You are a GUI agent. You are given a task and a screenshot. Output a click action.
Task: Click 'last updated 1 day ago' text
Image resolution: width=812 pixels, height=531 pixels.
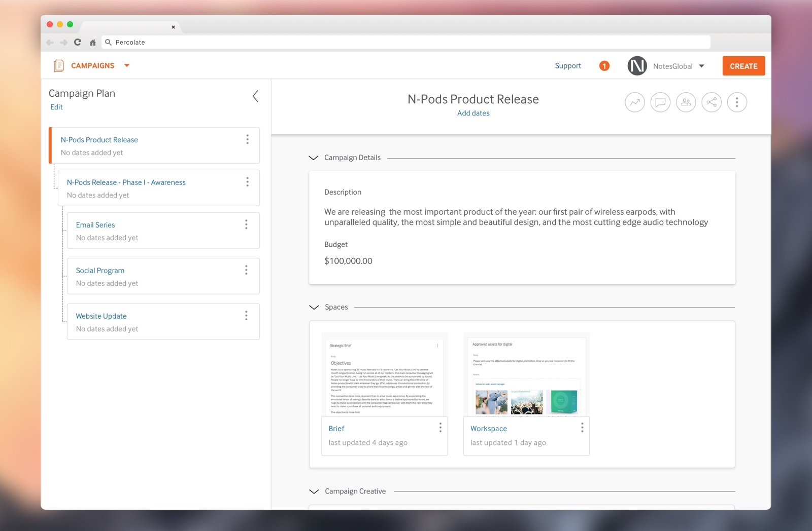[508, 443]
